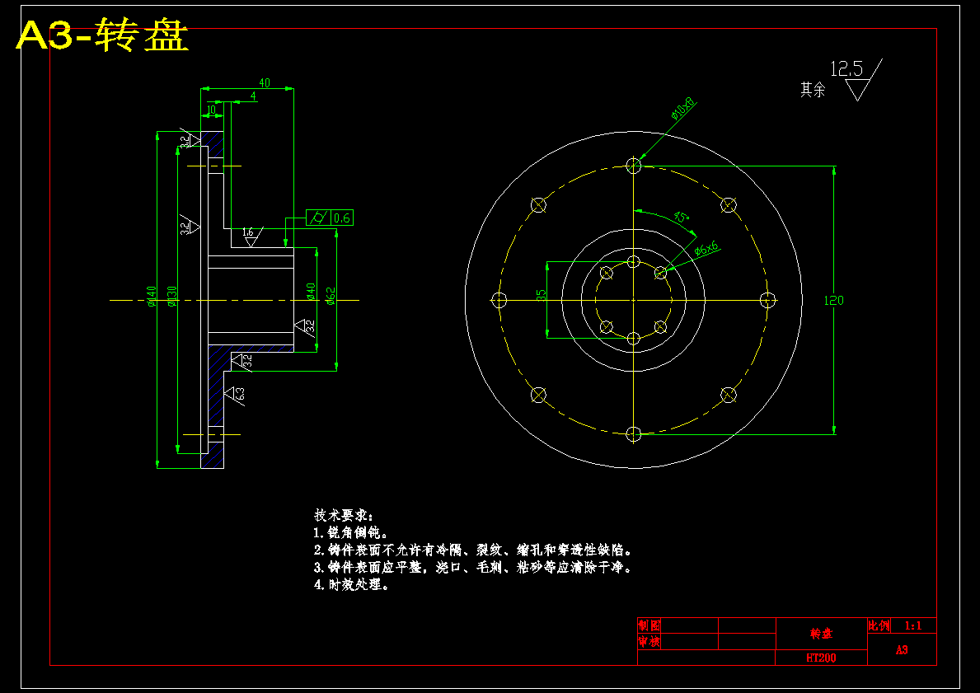Click the "制图" title block cell
Screen dimensions: 980x693
point(649,625)
